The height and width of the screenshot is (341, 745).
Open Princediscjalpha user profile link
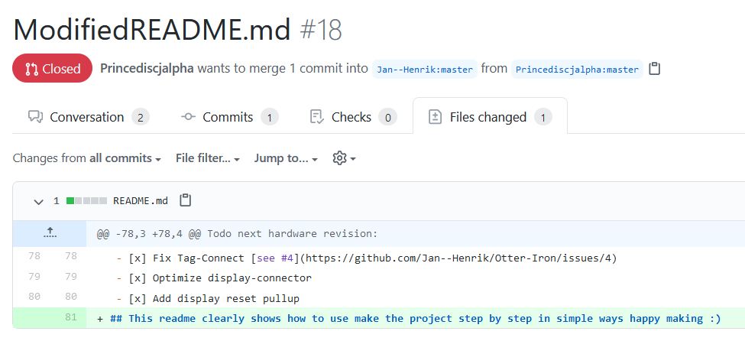[147, 69]
